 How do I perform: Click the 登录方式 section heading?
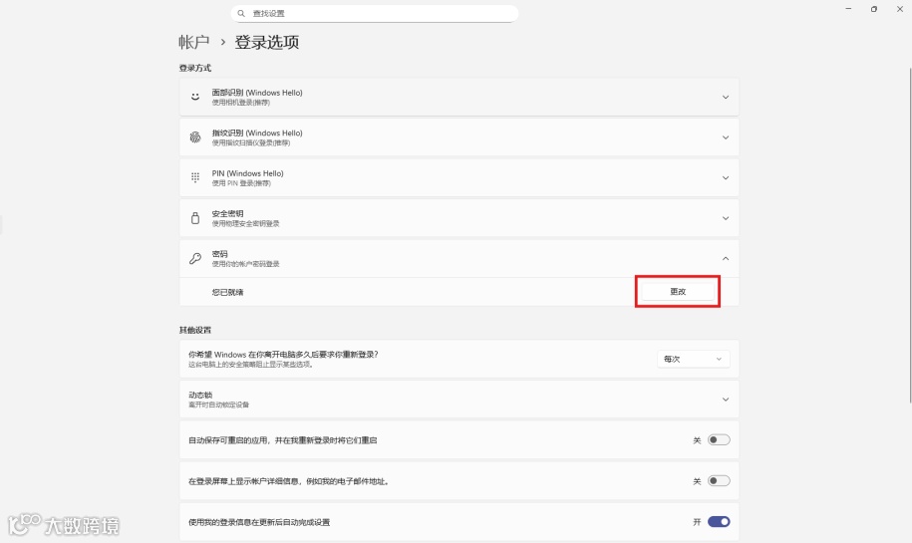[194, 68]
